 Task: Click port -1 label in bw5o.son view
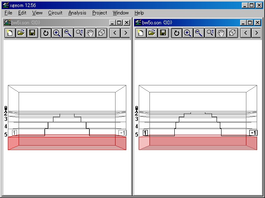click(x=253, y=133)
